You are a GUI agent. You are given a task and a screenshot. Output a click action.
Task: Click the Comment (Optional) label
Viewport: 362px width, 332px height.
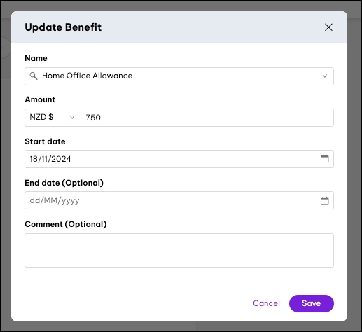(x=66, y=224)
